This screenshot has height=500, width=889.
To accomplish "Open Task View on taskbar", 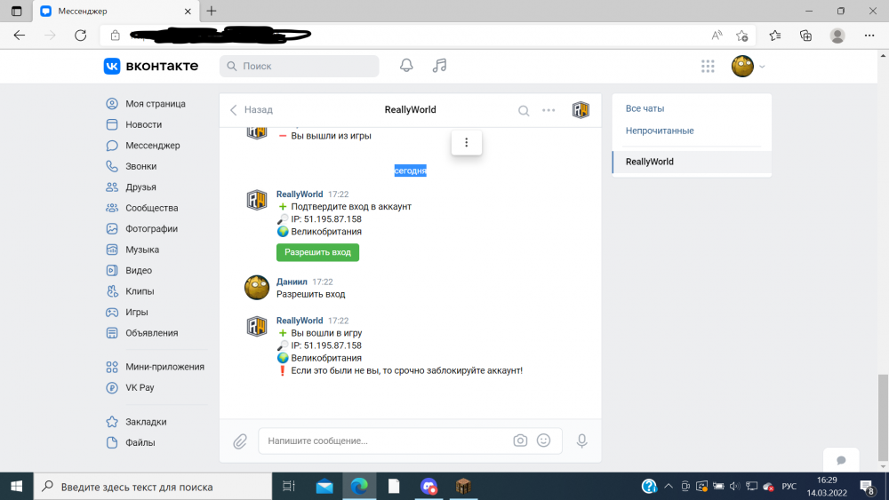I will (289, 487).
